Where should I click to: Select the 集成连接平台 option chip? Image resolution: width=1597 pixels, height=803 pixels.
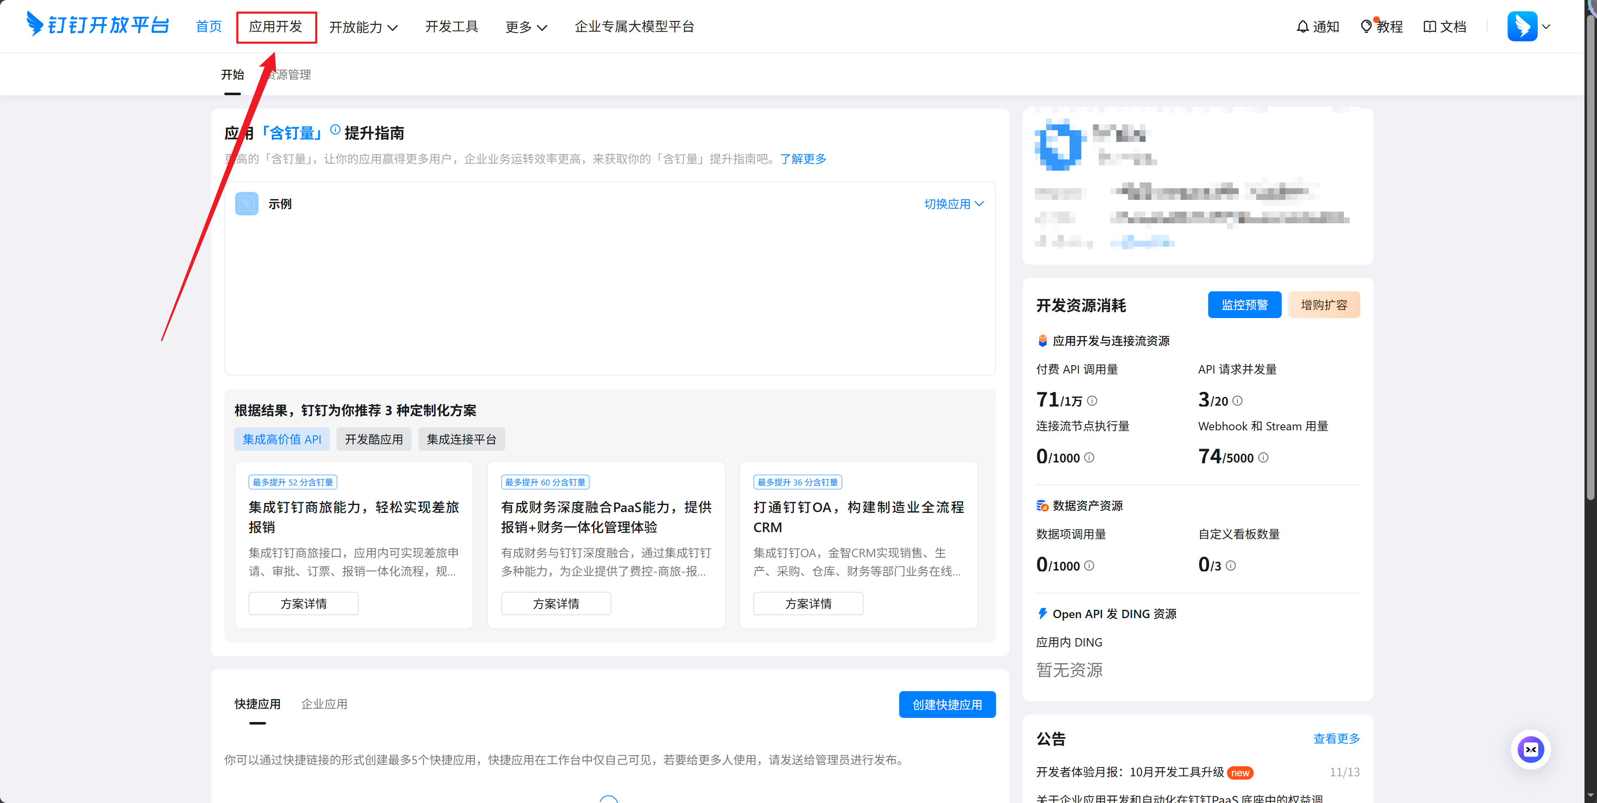click(461, 439)
